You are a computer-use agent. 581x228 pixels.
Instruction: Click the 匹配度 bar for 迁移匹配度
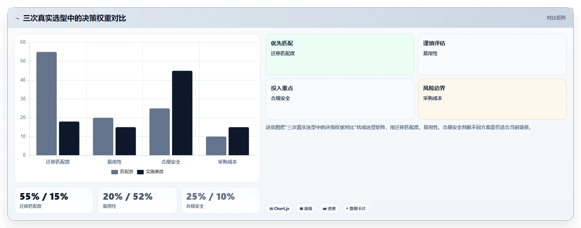tap(46, 104)
